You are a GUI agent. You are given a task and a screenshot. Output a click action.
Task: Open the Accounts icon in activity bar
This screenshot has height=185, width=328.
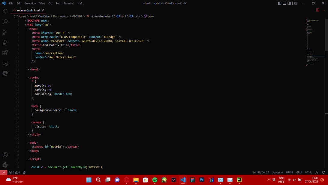[5, 155]
